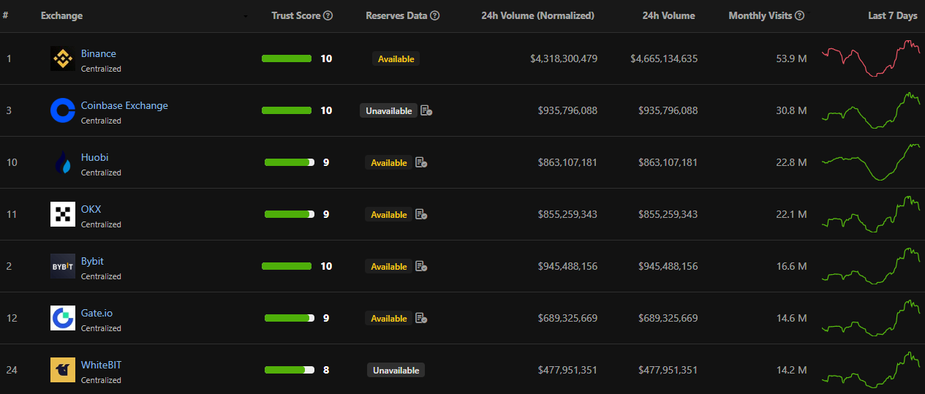Click the Bybit logo icon

click(62, 267)
